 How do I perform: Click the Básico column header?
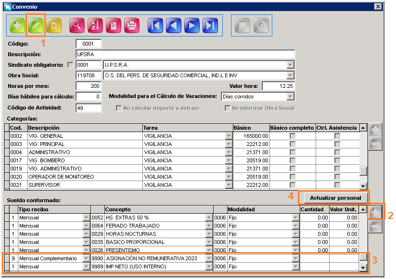(x=251, y=128)
